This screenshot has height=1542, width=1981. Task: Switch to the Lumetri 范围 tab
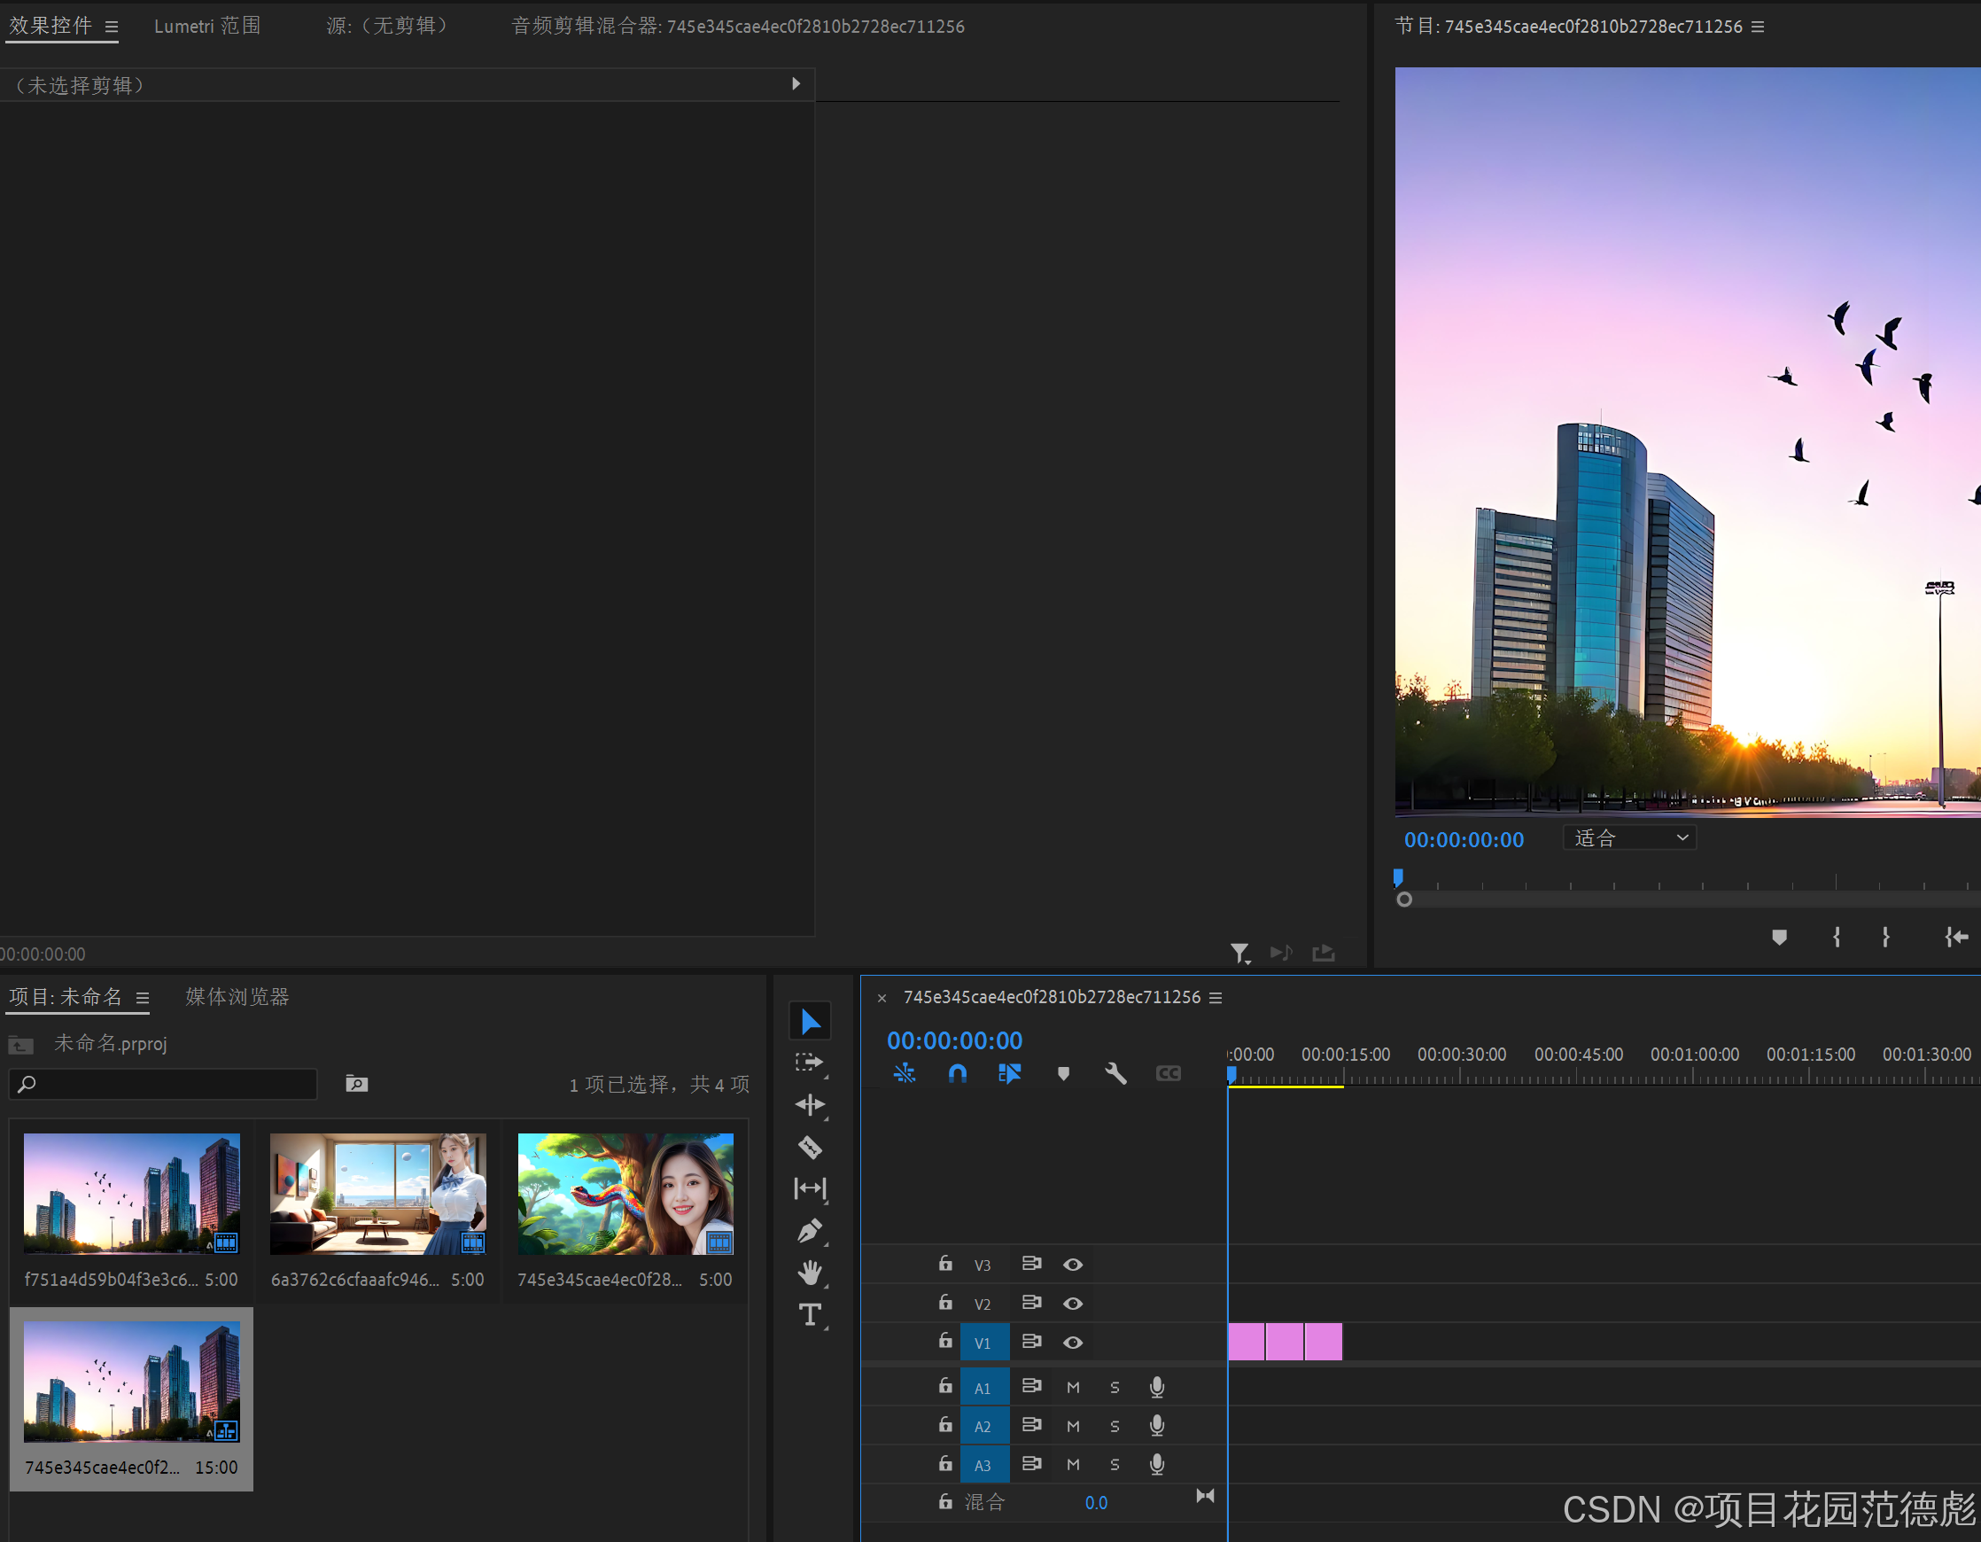pos(206,27)
